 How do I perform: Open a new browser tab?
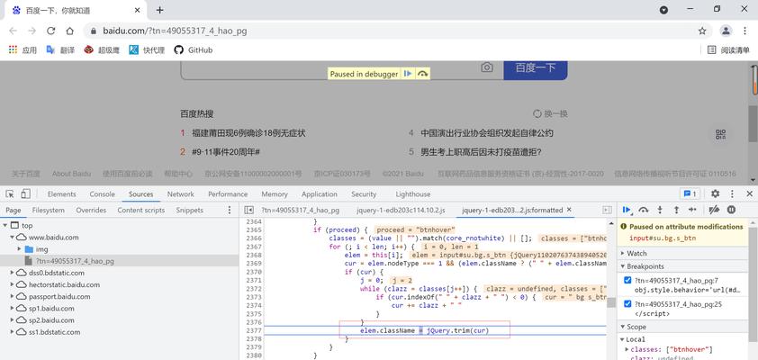pos(160,10)
